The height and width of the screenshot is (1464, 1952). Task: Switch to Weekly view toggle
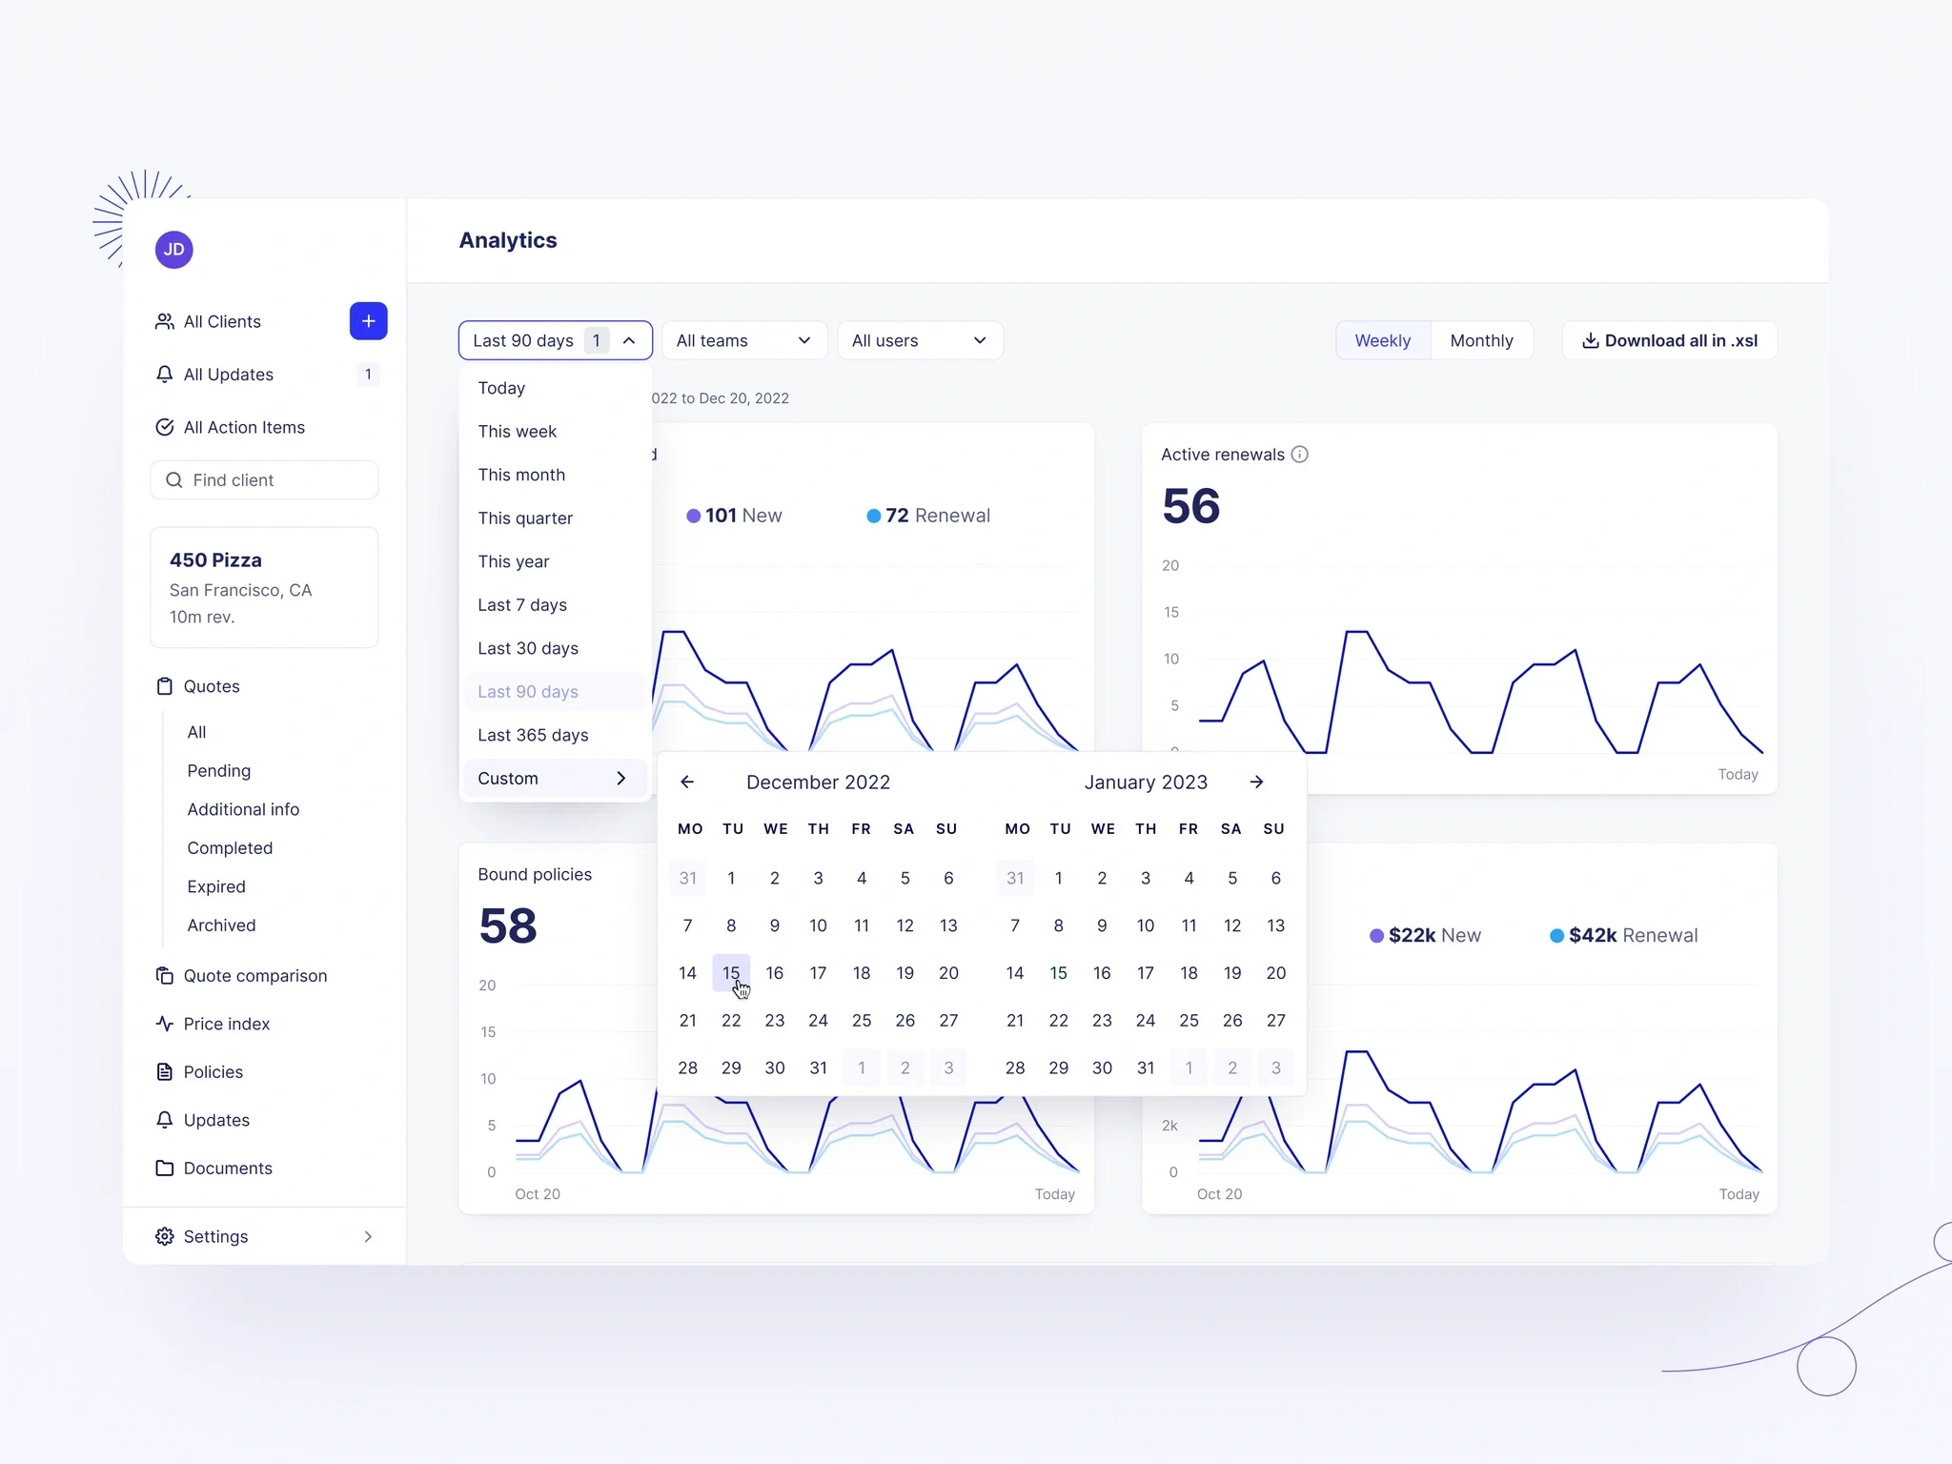(x=1380, y=340)
